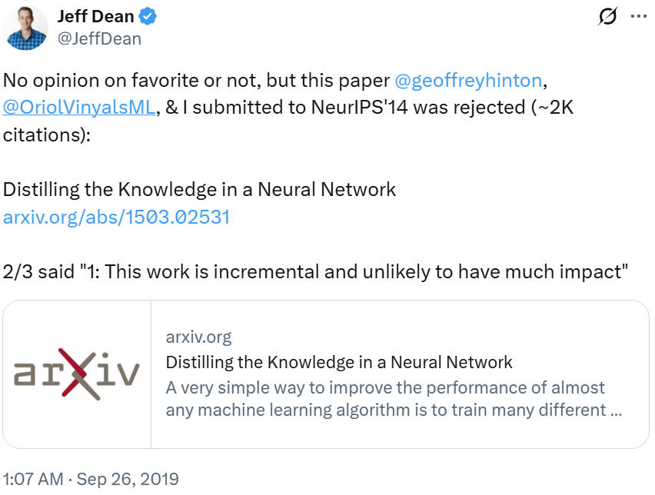The width and height of the screenshot is (655, 495).
Task: Click the card description about machine learning
Action: (394, 398)
